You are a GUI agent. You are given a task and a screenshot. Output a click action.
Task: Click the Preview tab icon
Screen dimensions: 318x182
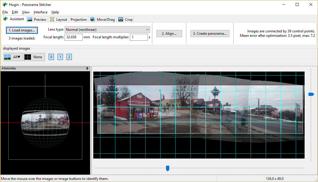[30, 20]
